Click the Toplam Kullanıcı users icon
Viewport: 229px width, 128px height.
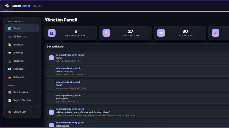tap(52, 33)
